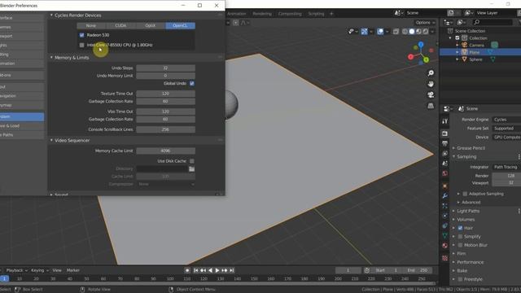Expand the Light Paths panel

(468, 211)
